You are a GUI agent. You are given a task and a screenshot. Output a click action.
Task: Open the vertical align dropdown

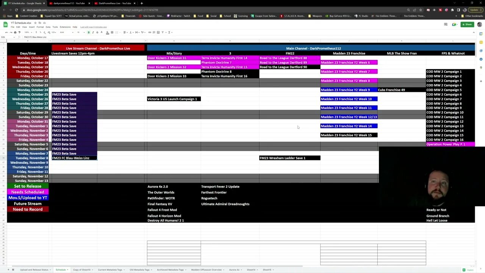(131, 32)
